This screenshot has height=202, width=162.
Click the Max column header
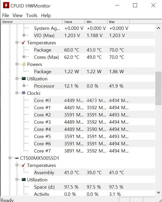(x=118, y=22)
